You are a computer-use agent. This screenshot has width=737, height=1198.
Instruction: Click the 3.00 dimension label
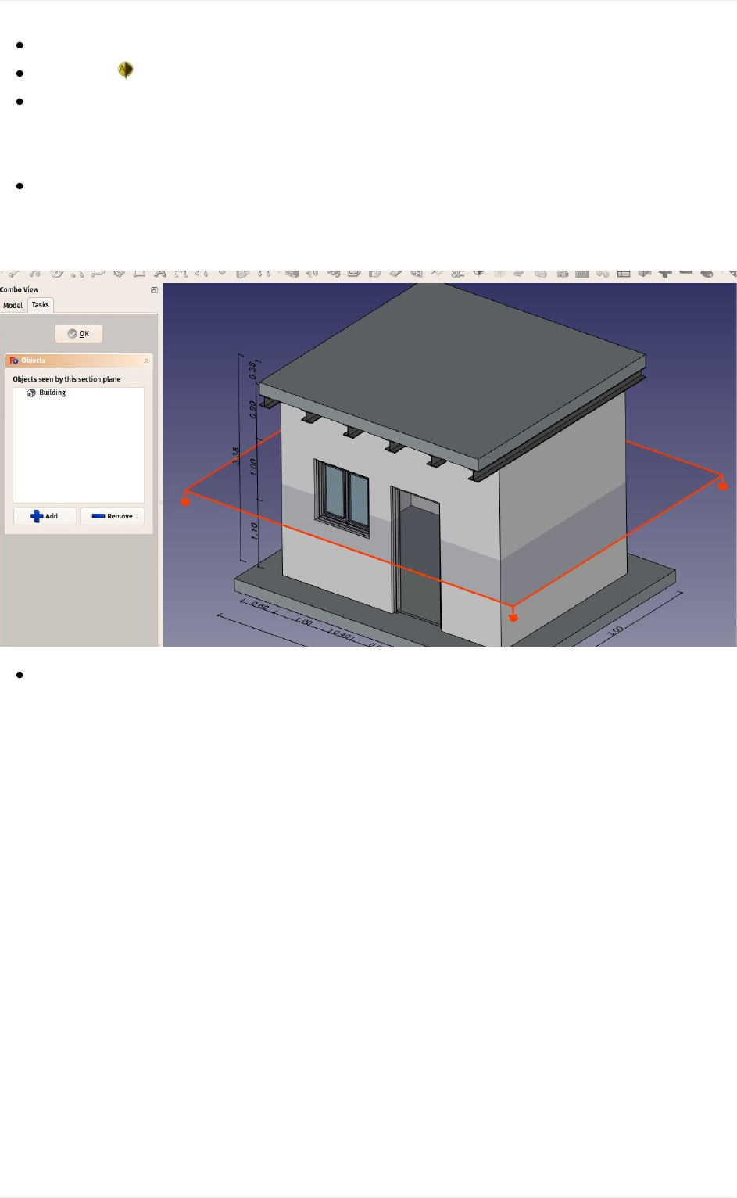(x=617, y=631)
